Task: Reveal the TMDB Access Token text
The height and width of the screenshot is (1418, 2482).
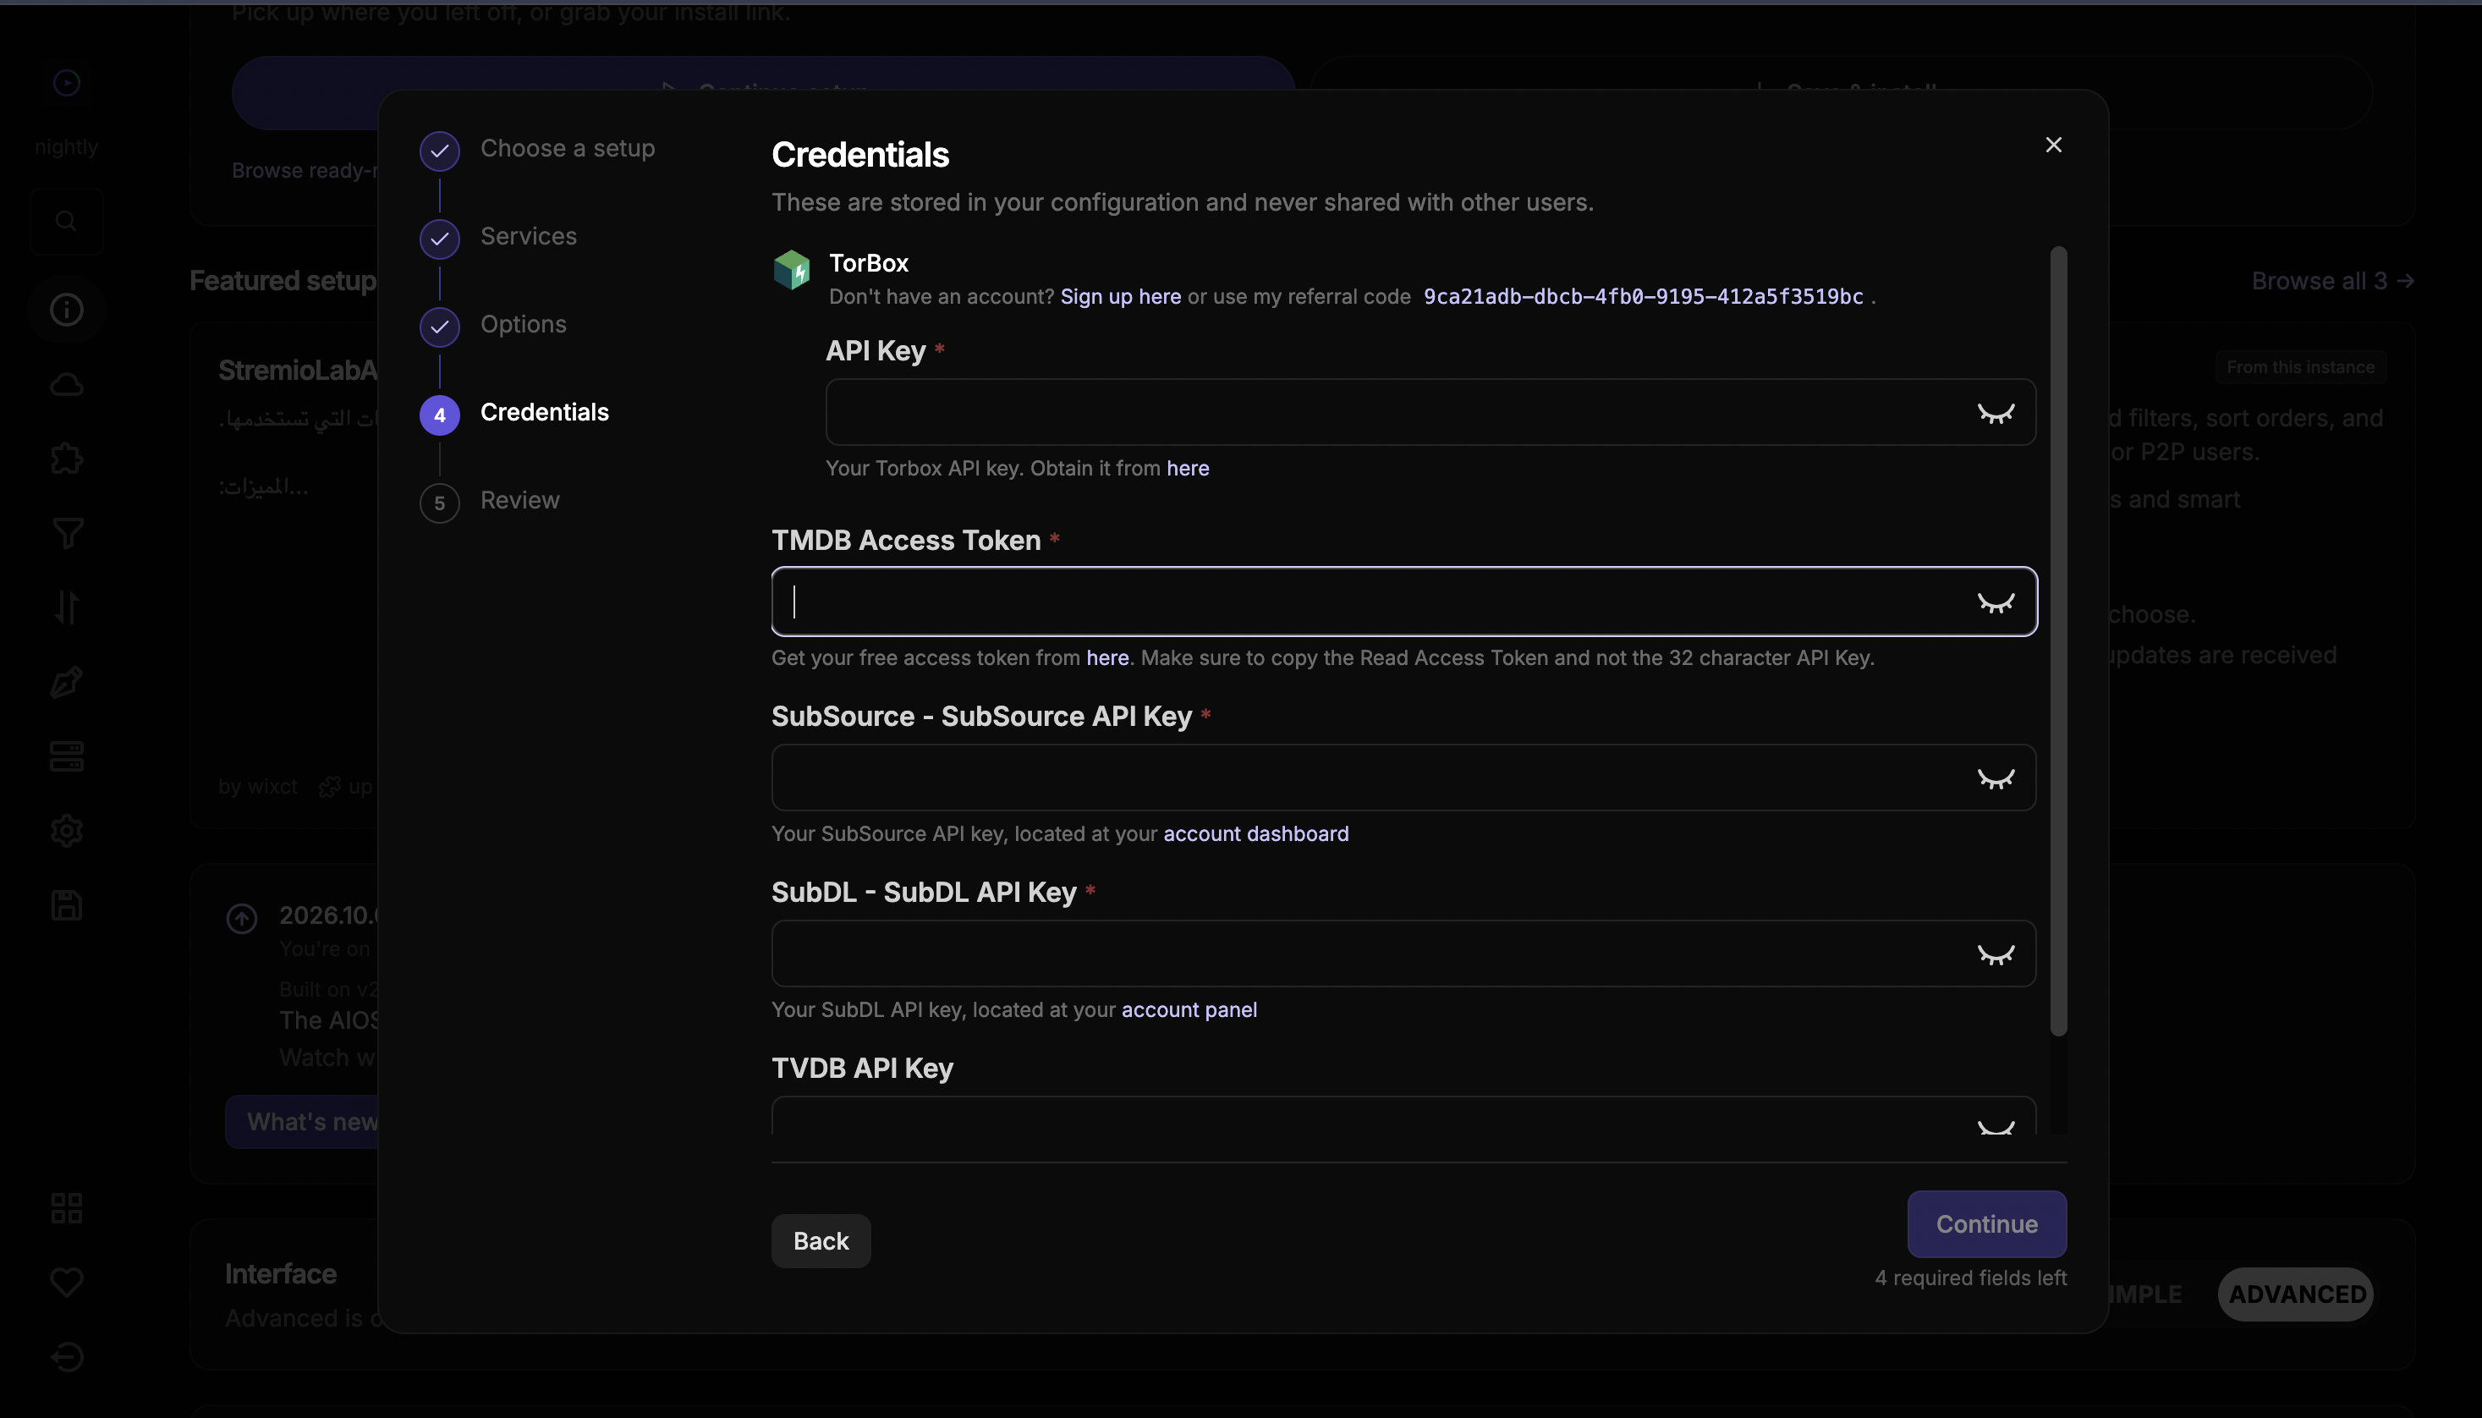Action: click(1995, 602)
